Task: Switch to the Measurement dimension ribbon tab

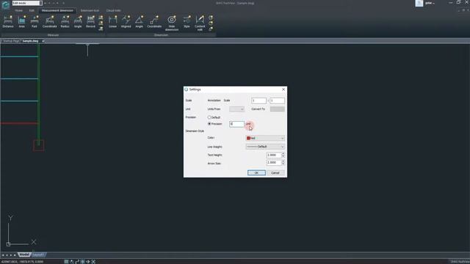Action: pos(57,10)
